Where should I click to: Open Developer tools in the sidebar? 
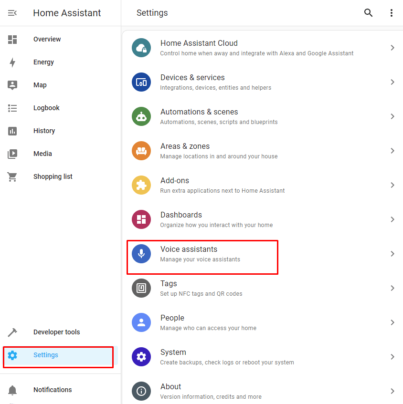pos(56,332)
